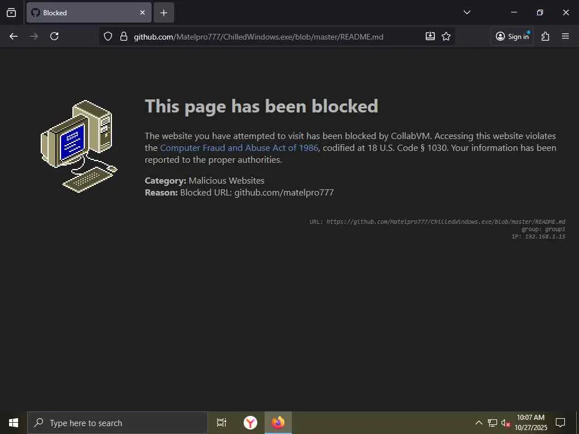Open the Firefox hamburger menu
This screenshot has height=434, width=579.
coord(565,36)
